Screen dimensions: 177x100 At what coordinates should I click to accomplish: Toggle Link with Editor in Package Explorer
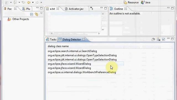tap(37, 14)
